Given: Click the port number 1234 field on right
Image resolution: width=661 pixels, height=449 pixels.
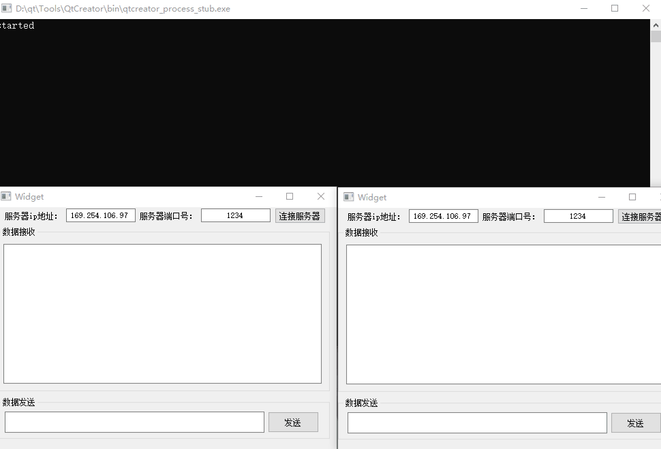Looking at the screenshot, I should pyautogui.click(x=578, y=215).
